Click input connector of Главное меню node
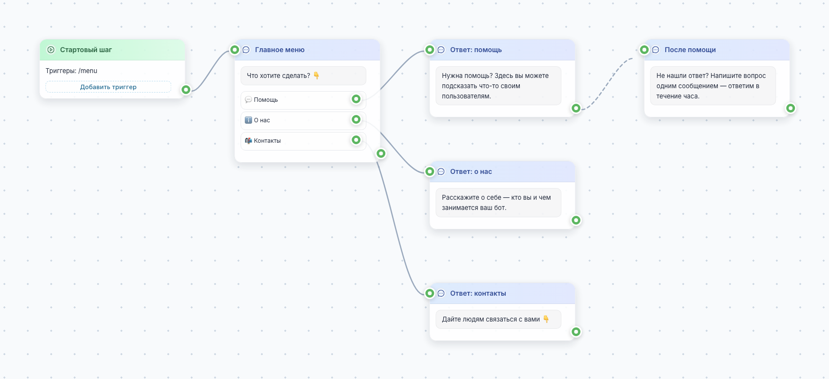829x379 pixels. click(235, 50)
